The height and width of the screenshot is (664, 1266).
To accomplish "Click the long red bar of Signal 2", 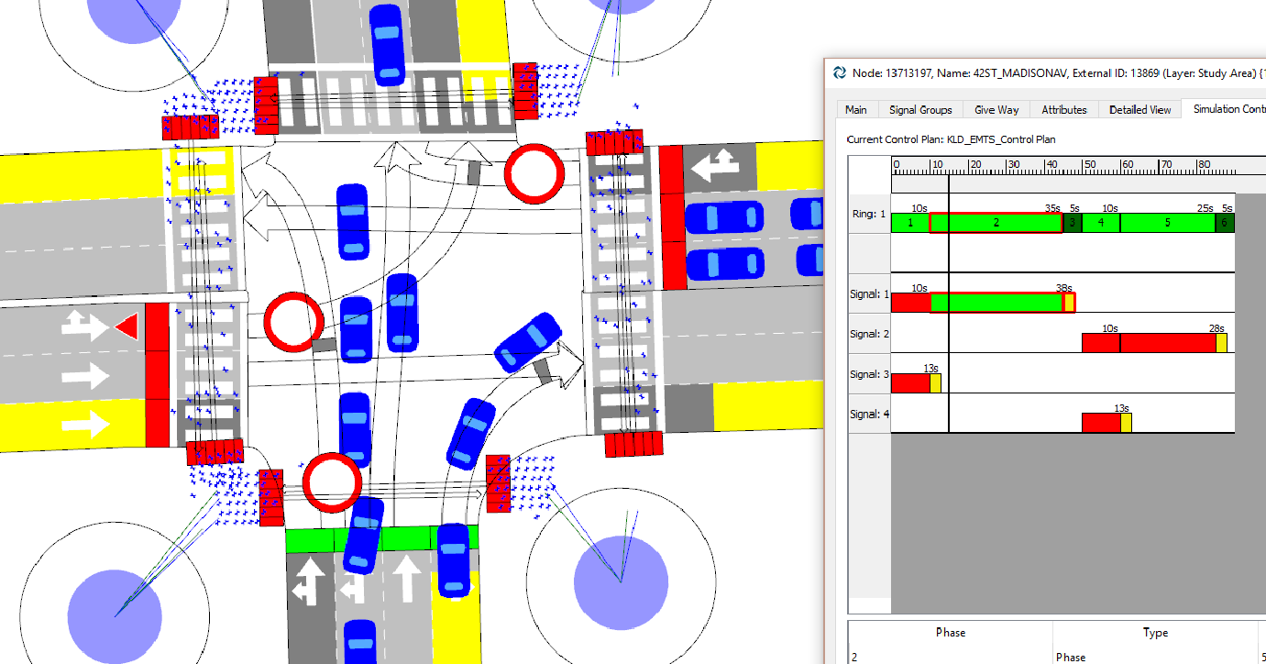I will [x=1168, y=343].
